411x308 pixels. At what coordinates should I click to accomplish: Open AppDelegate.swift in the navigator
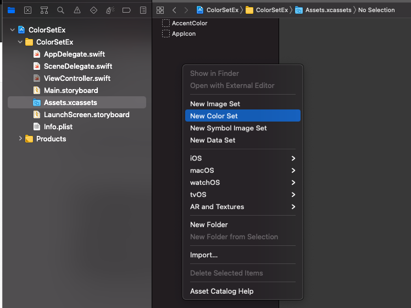pyautogui.click(x=74, y=54)
